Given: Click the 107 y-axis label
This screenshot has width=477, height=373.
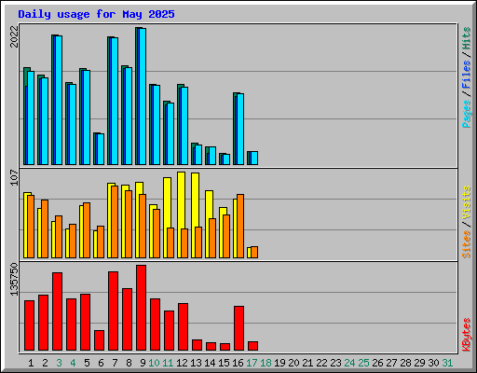Looking at the screenshot, I should (x=14, y=177).
